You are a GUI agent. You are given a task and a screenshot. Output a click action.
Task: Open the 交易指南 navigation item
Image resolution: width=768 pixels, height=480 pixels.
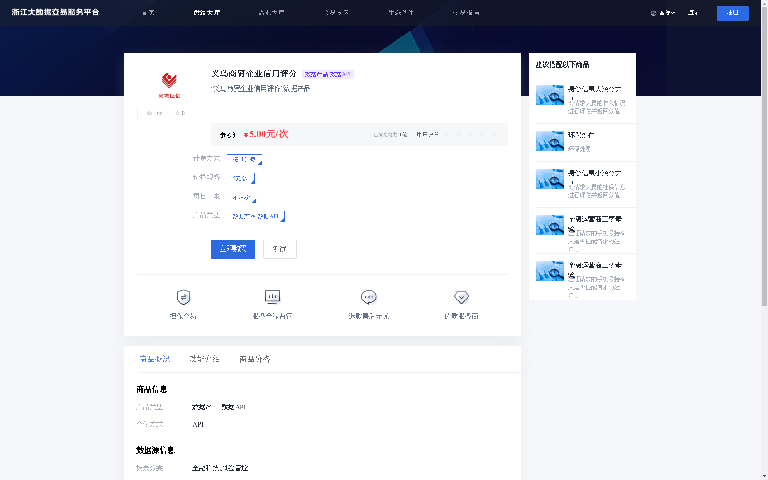(x=466, y=13)
